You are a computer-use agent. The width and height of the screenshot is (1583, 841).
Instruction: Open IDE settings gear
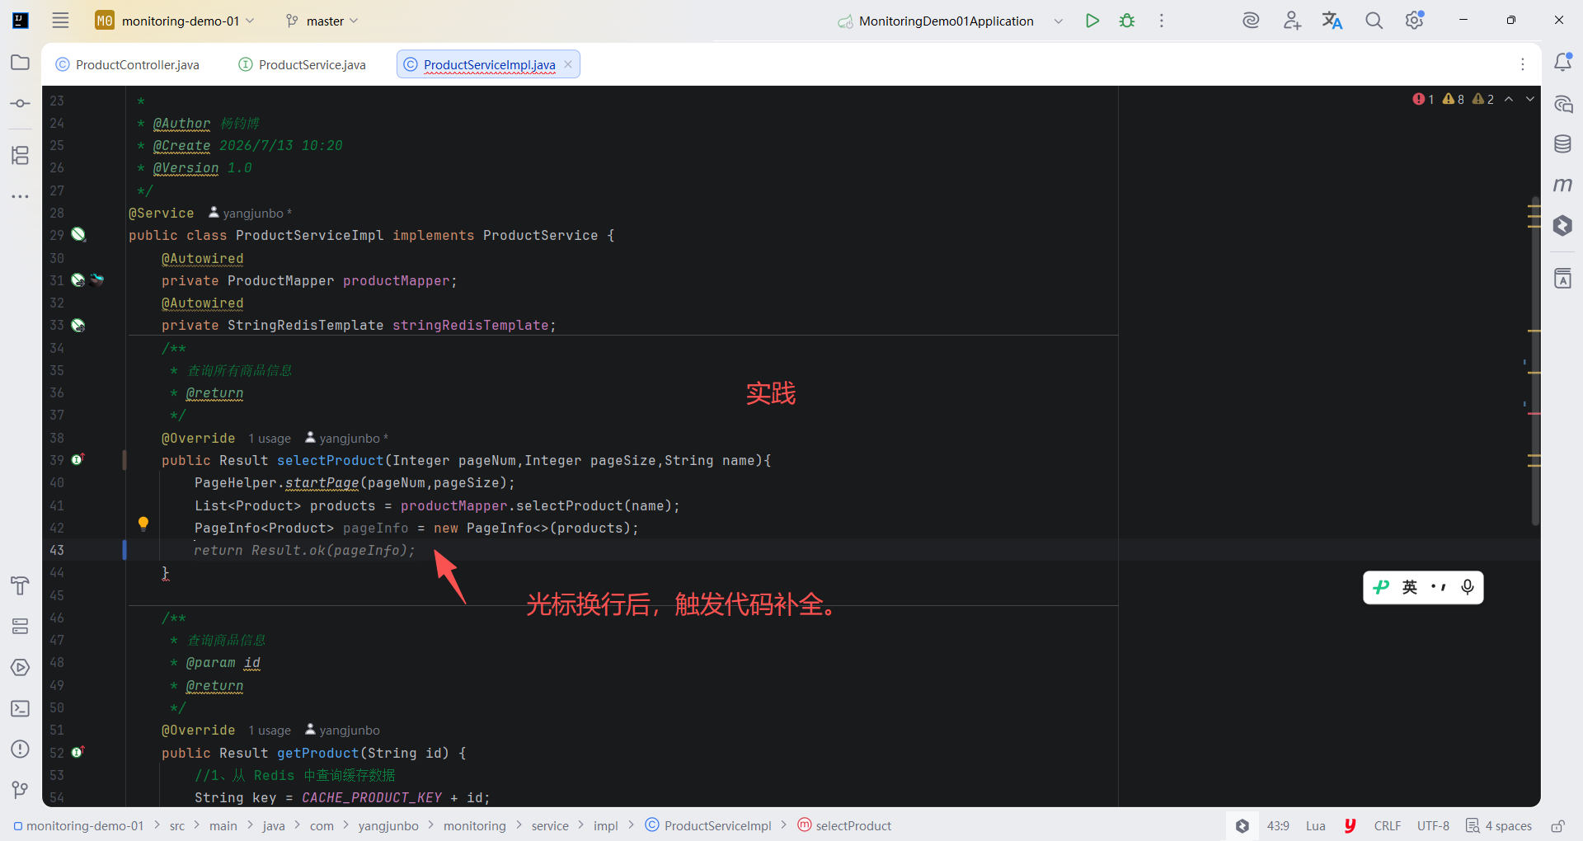pyautogui.click(x=1415, y=20)
